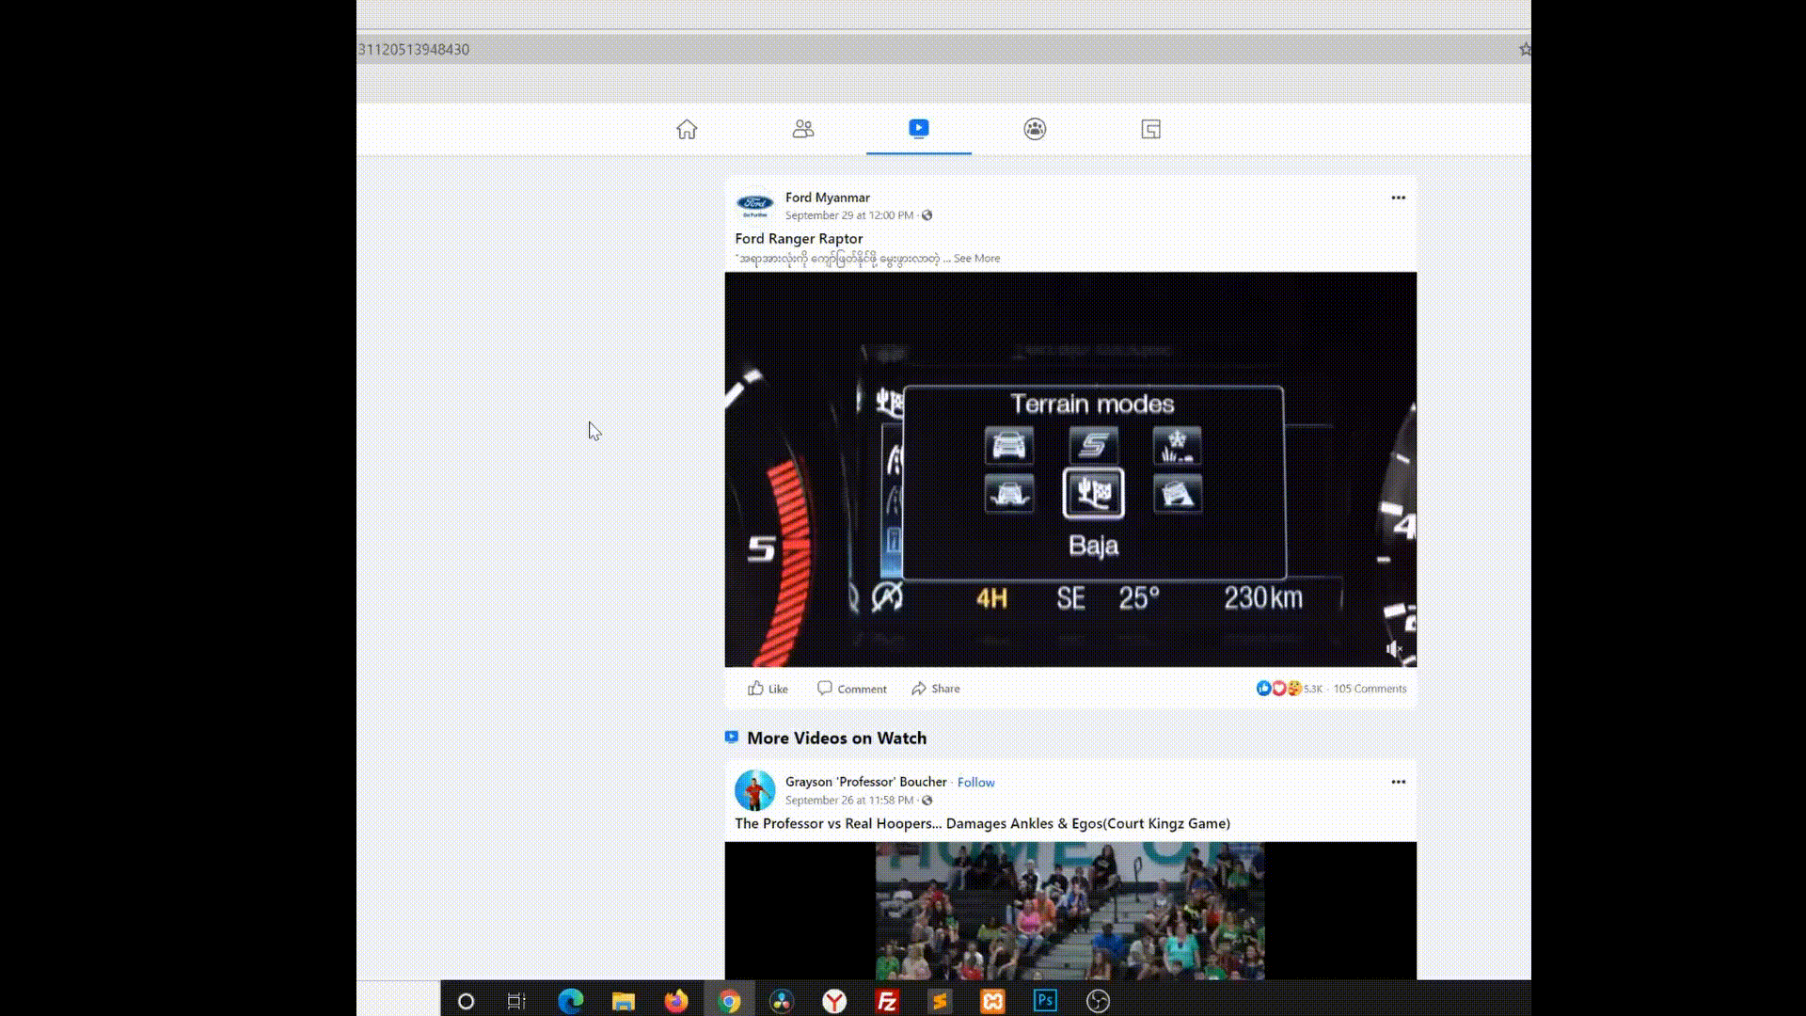The image size is (1806, 1016).
Task: Open the Ford Myanmar page name link
Action: tap(828, 198)
